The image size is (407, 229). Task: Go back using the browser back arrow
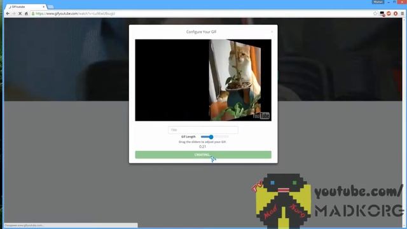pos(8,13)
